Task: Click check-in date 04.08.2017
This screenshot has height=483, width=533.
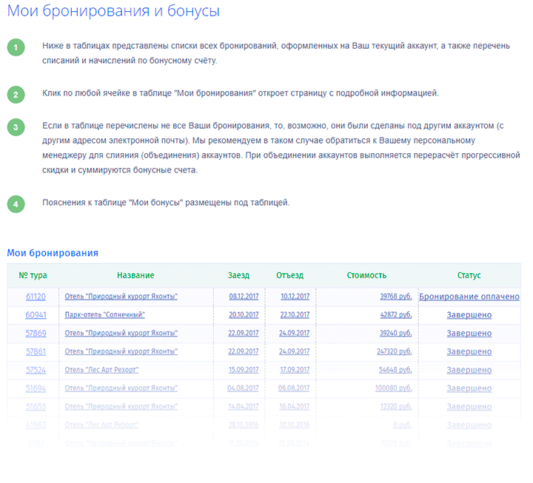Action: (243, 388)
